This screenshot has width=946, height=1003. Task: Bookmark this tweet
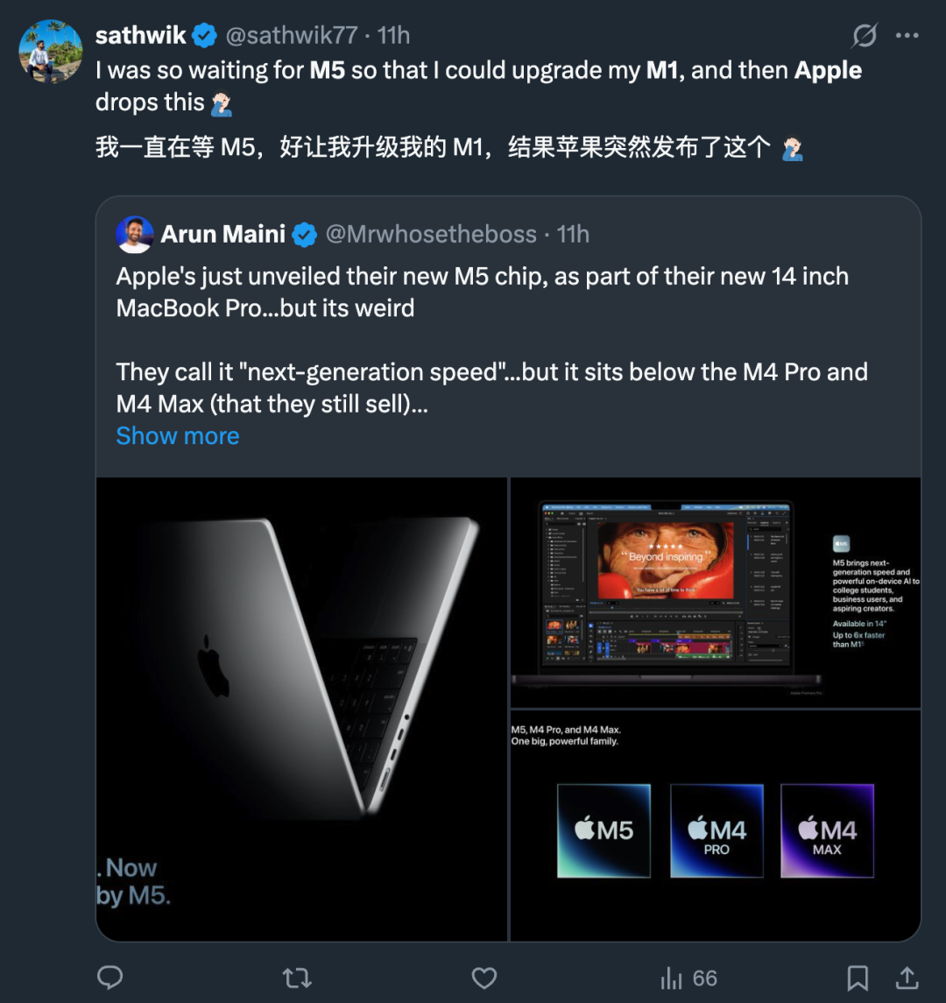858,978
